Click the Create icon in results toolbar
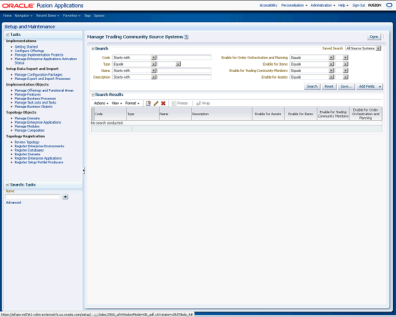396x317 pixels. tap(148, 103)
